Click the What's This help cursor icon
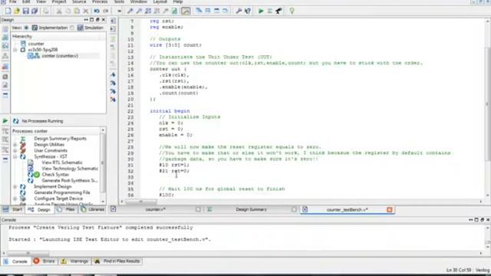491x276 pixels. coord(248,11)
